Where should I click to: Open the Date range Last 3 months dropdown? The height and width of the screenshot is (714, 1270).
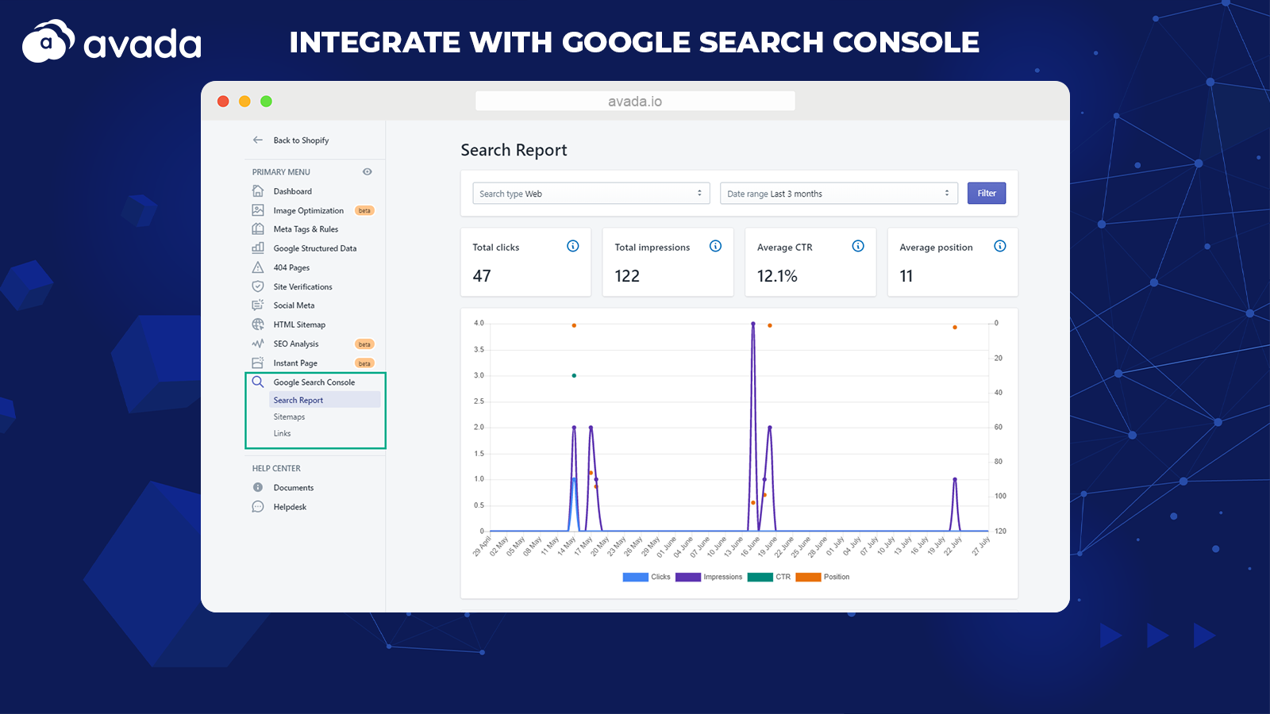839,194
